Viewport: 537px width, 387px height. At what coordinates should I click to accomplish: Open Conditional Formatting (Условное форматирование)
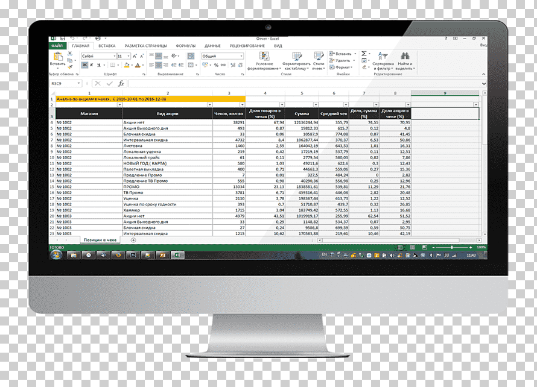(x=264, y=61)
